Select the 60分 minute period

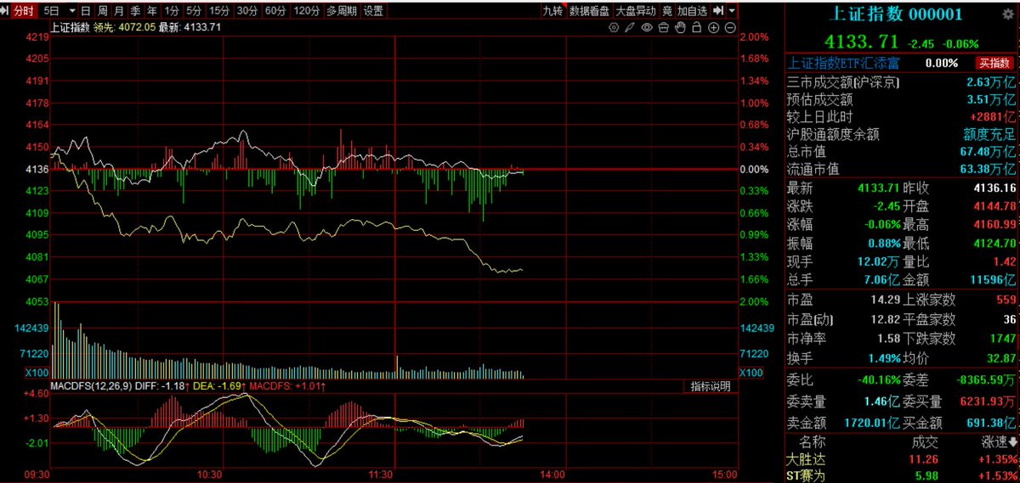(275, 11)
